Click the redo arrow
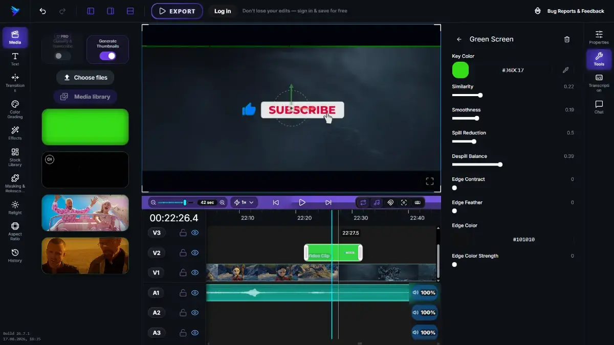 click(62, 11)
